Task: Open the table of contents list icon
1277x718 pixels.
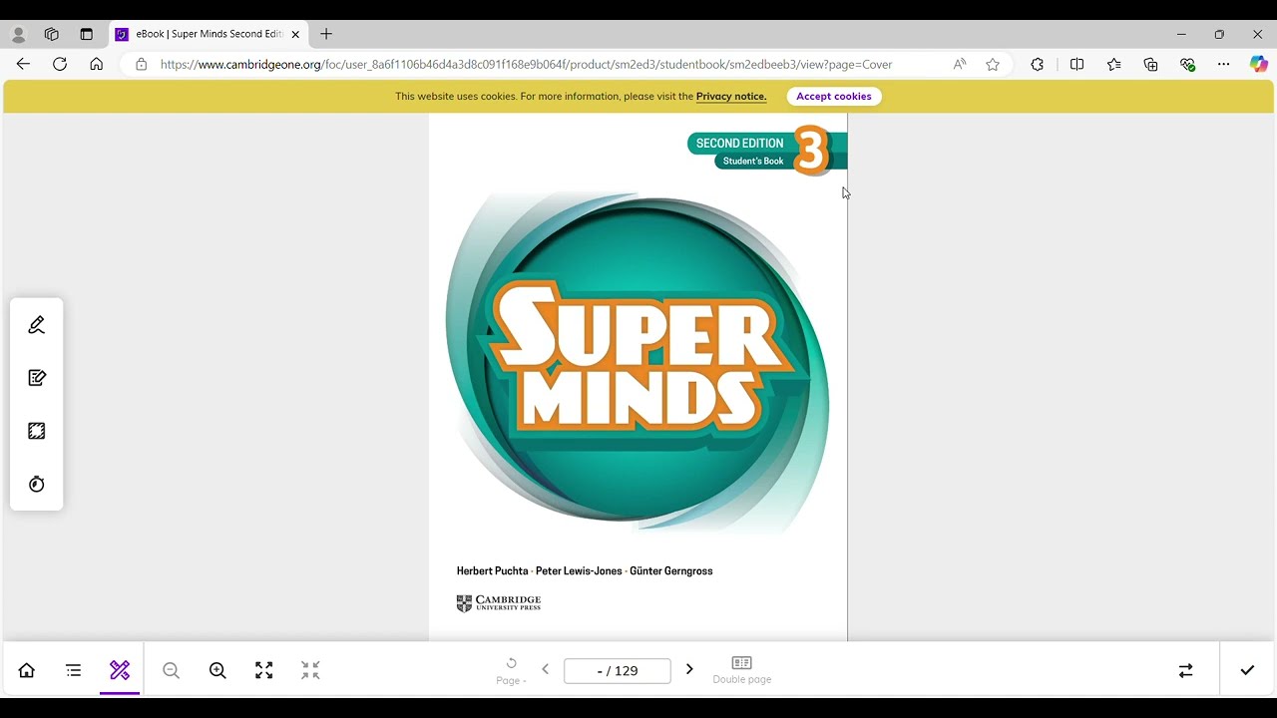Action: pyautogui.click(x=73, y=670)
